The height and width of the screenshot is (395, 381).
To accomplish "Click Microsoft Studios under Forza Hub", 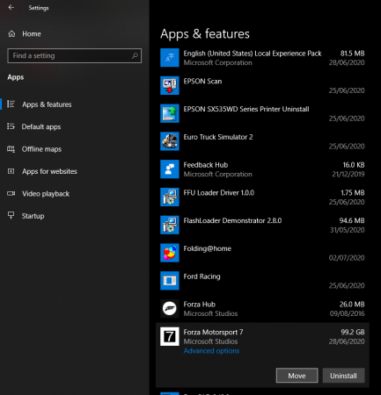I will coord(210,313).
